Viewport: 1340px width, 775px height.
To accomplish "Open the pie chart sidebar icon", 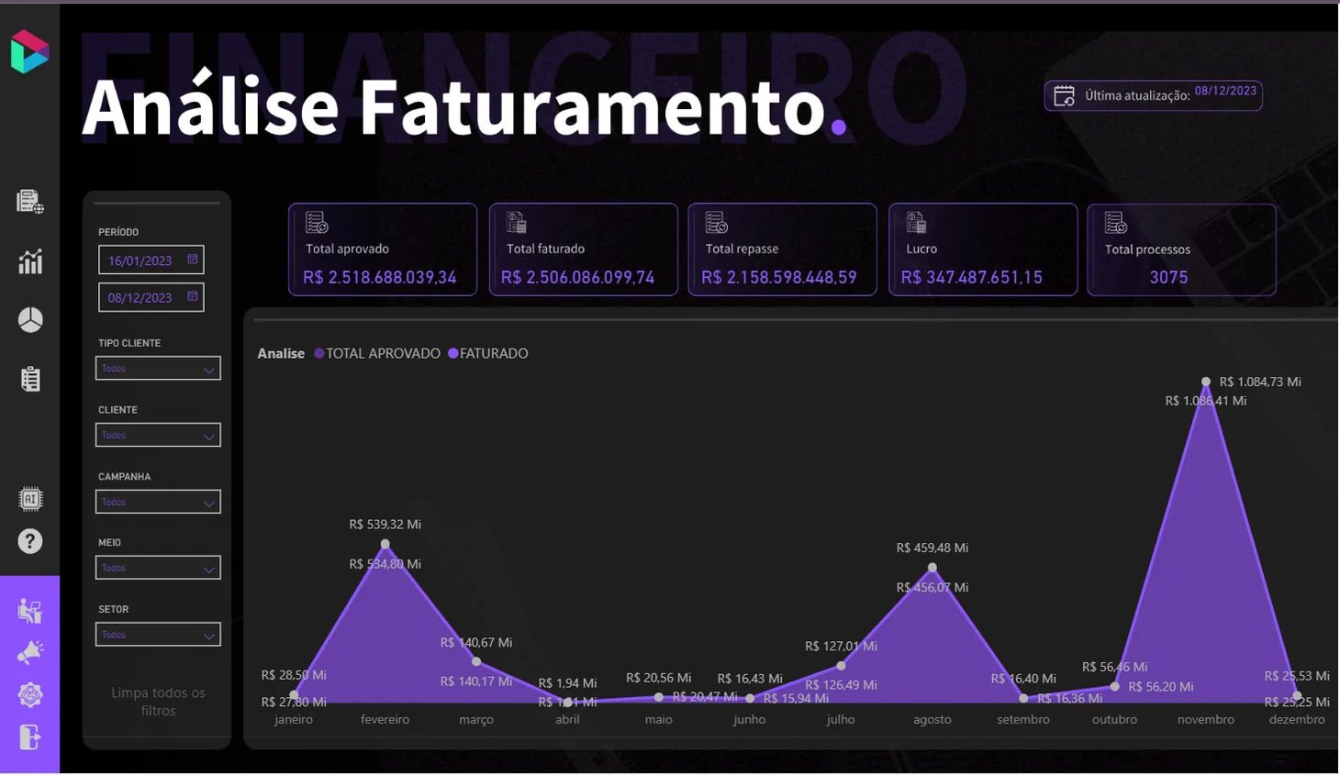I will tap(30, 320).
